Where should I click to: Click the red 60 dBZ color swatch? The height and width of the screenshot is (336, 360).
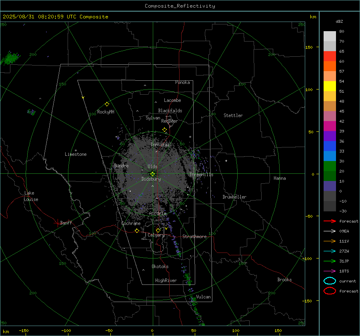tap(330, 56)
